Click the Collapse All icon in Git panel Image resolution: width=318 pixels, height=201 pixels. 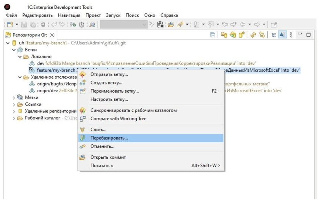coord(213,35)
